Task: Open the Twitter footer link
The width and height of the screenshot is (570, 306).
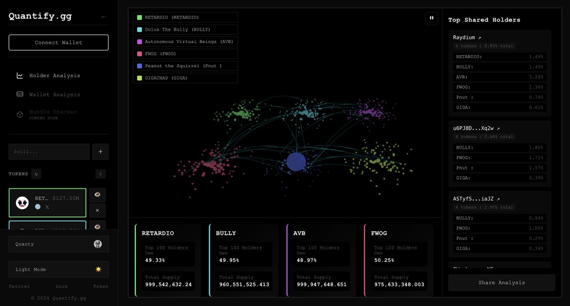Action: click(19, 287)
